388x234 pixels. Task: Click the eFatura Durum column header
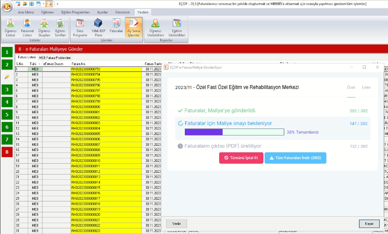pyautogui.click(x=56, y=64)
